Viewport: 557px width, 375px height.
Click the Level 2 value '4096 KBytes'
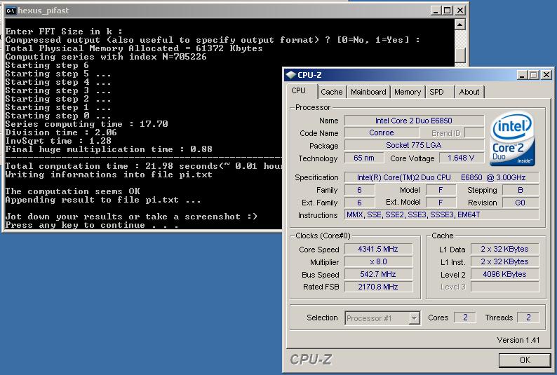[505, 274]
